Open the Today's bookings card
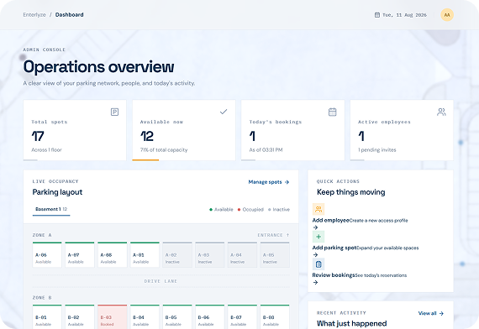The width and height of the screenshot is (479, 329). click(292, 130)
